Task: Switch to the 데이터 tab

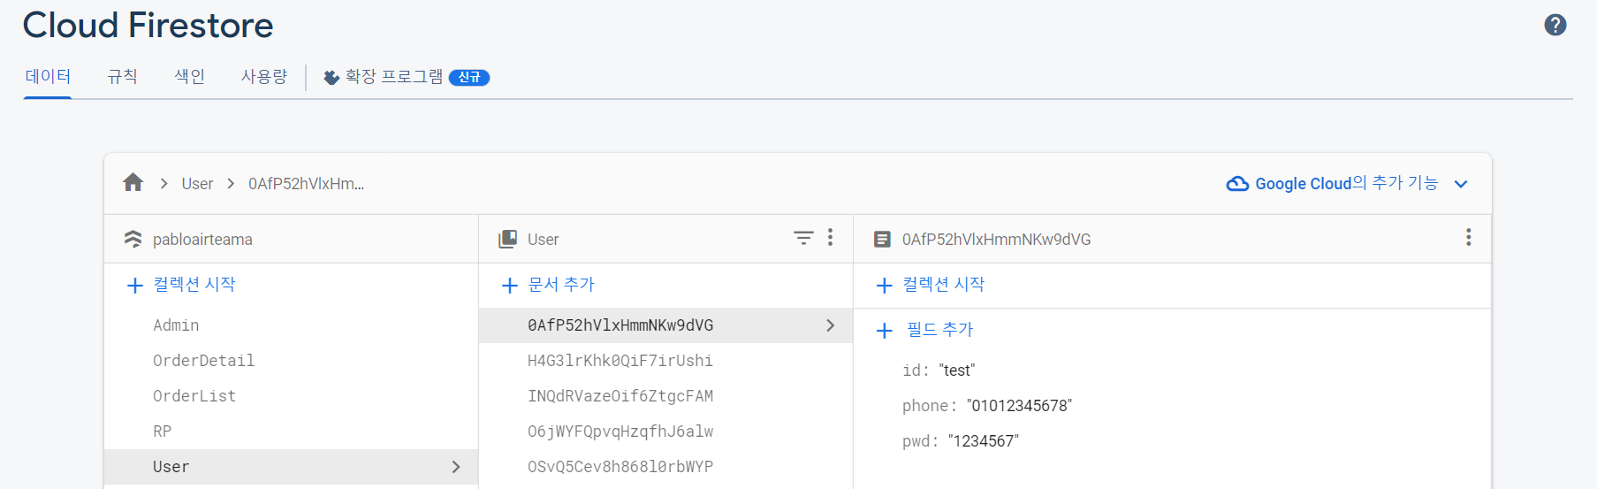Action: pyautogui.click(x=48, y=77)
